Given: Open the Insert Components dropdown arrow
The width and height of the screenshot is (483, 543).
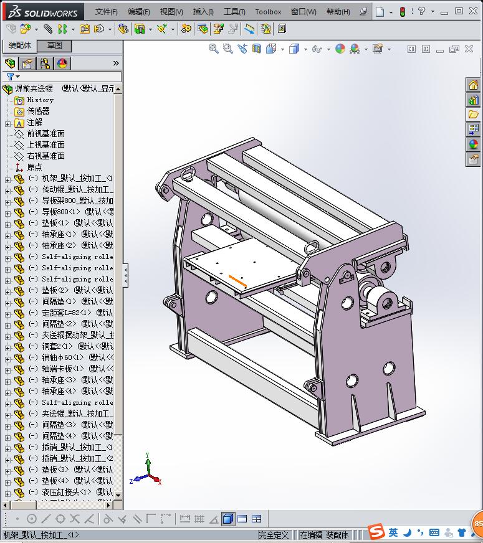Looking at the screenshot, I should 36,30.
